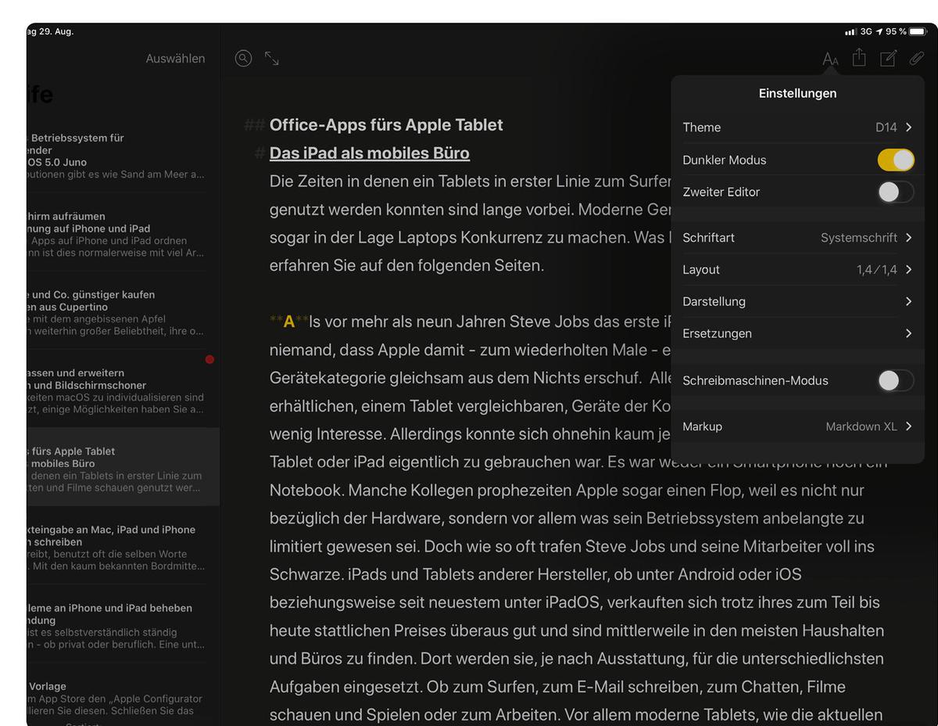
Task: Open sheet about Bildschirmschoner
Action: pos(123,390)
